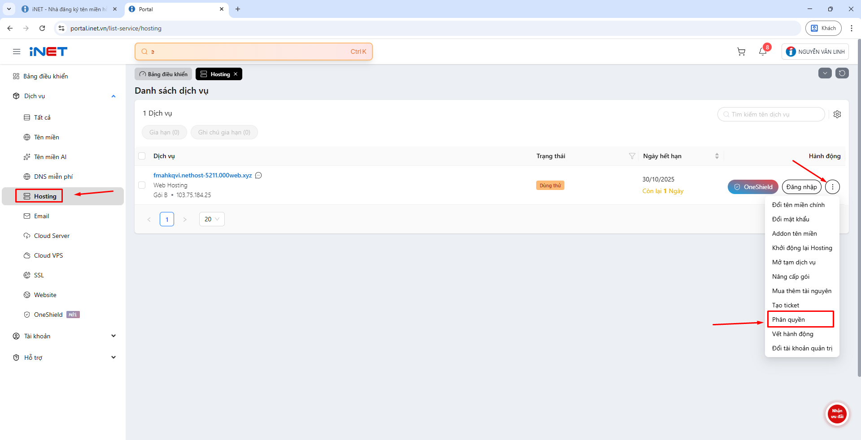Viewport: 861px width, 440px height.
Task: Close the Hosting page tab
Action: tap(236, 74)
